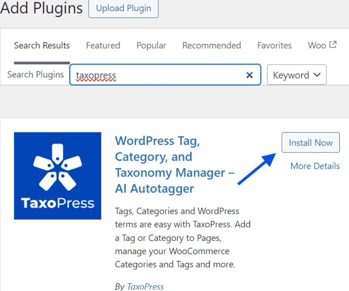Visit the TaxoPress author link
This screenshot has height=291, width=349.
point(145,287)
